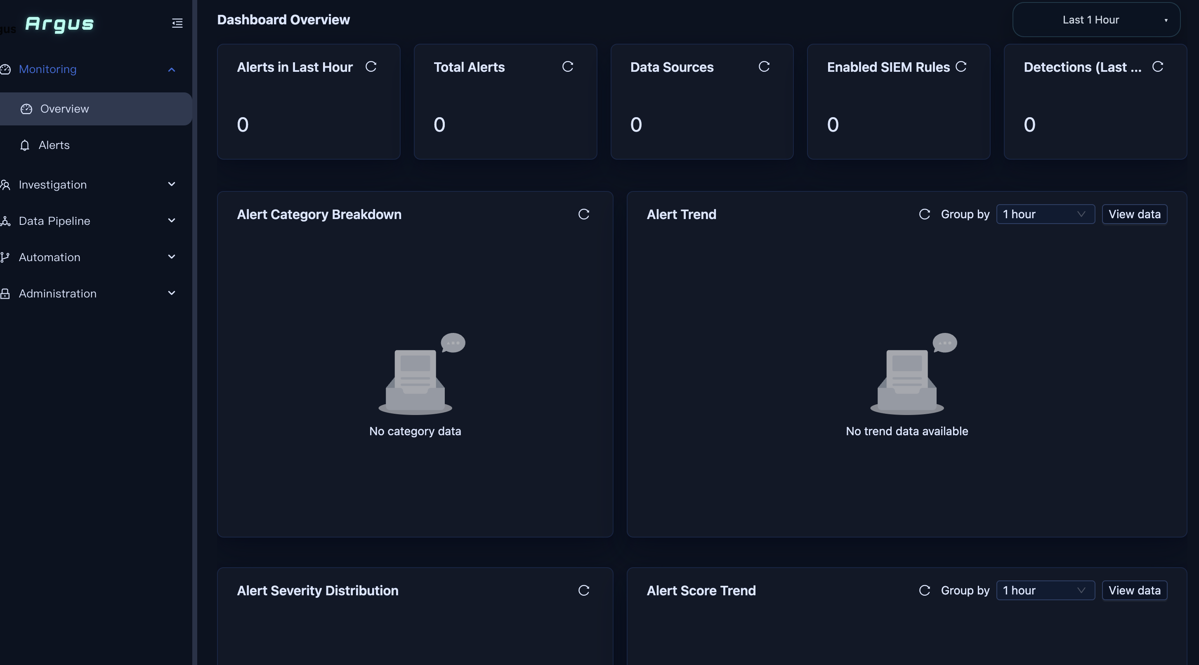The height and width of the screenshot is (665, 1199).
Task: Click View data in Alert Trend panel
Action: [1134, 214]
